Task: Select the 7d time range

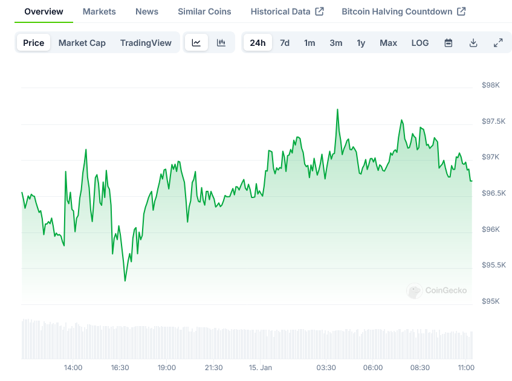Action: (285, 43)
